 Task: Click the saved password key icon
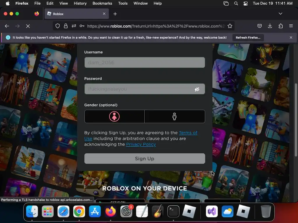[x=82, y=26]
